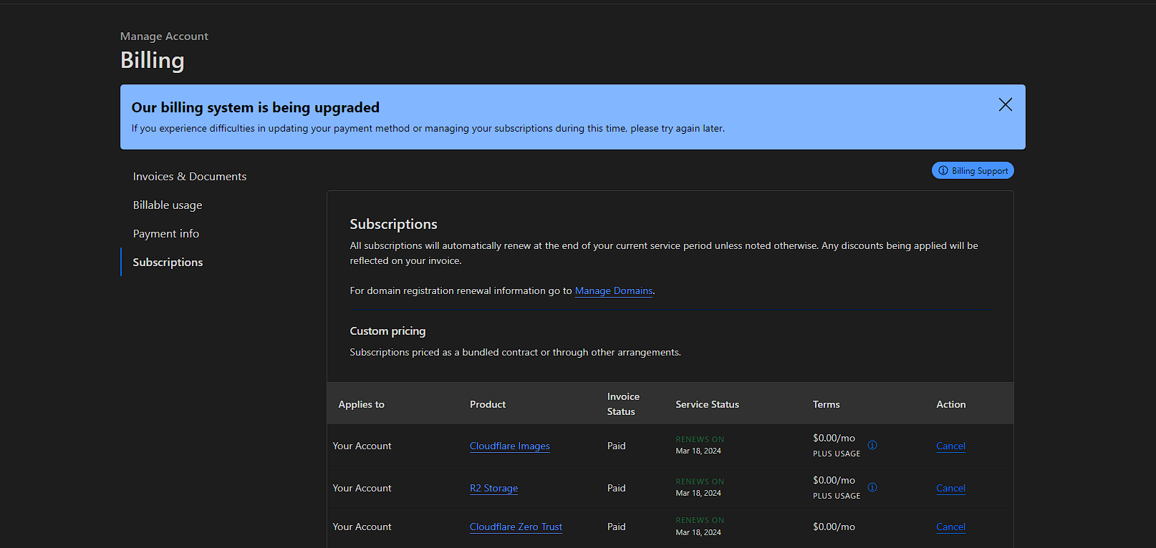The width and height of the screenshot is (1156, 548).
Task: Switch to Payment info section
Action: [x=166, y=234]
